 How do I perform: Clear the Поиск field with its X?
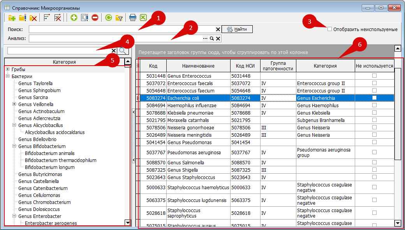coord(218,30)
